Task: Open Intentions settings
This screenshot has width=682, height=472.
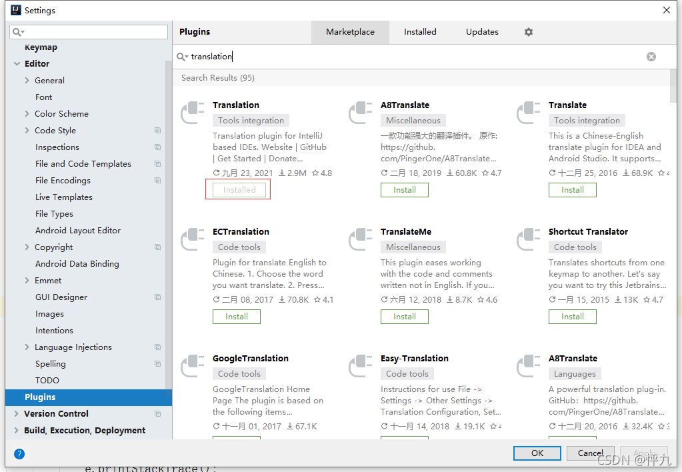Action: coord(55,331)
